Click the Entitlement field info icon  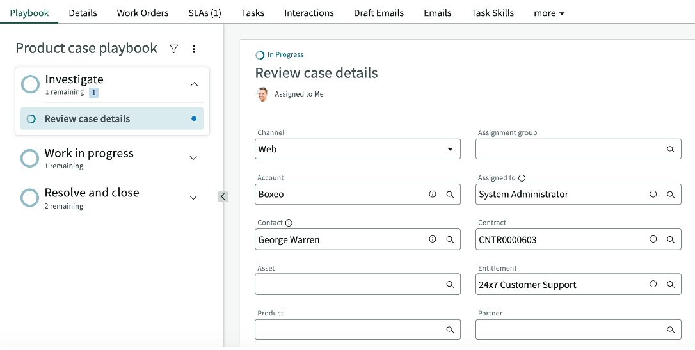pos(653,284)
